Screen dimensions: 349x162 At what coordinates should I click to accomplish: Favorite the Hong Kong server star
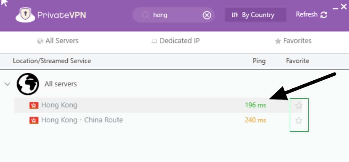point(299,105)
